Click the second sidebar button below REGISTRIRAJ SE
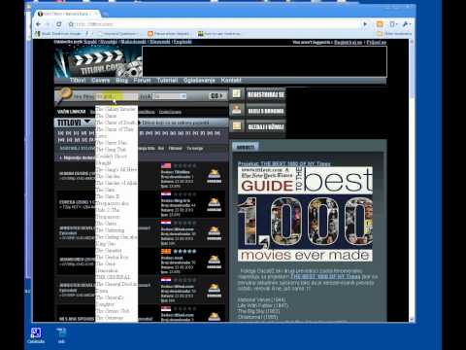This screenshot has width=466, height=350. tap(266, 111)
